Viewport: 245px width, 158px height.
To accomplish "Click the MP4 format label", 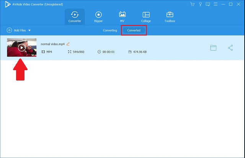I will 49,52.
